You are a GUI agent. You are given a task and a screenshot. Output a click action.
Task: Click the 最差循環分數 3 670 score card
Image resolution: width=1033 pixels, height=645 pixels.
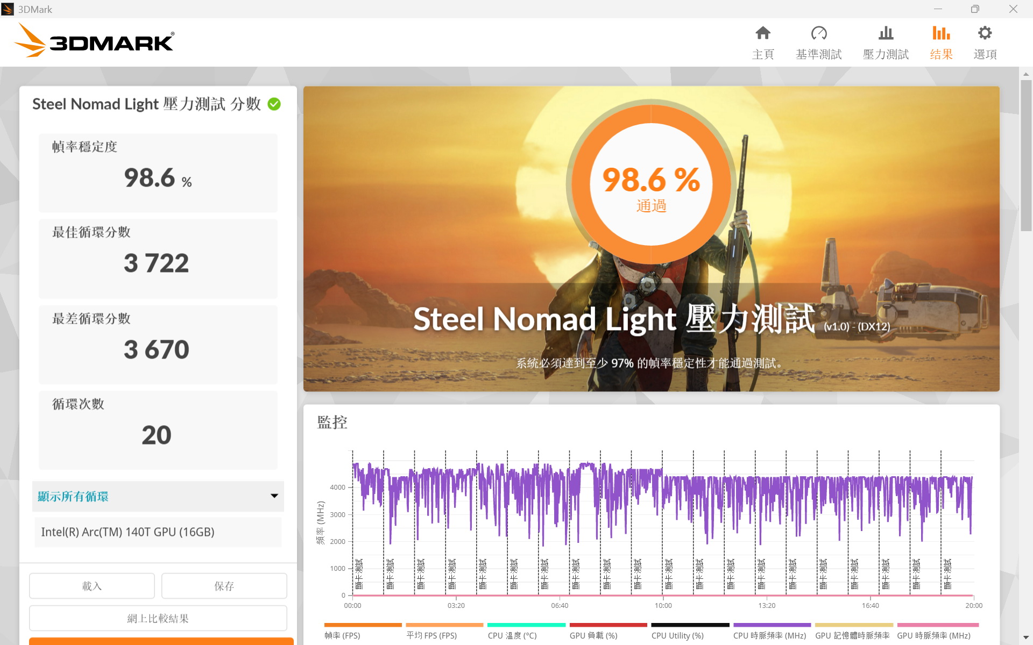pos(158,345)
